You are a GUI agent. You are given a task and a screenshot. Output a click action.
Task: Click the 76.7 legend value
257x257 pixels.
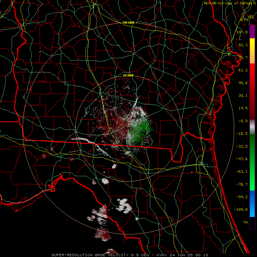[x=243, y=57]
